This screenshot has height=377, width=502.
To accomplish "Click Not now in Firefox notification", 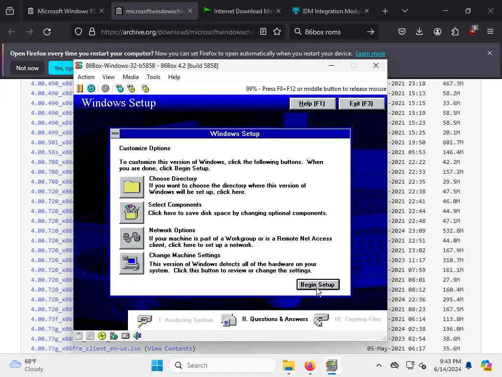I will (27, 68).
